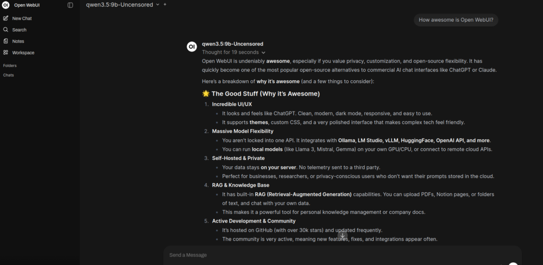Collapse the sidebar with the panel icon
Image resolution: width=543 pixels, height=265 pixels.
pyautogui.click(x=71, y=5)
